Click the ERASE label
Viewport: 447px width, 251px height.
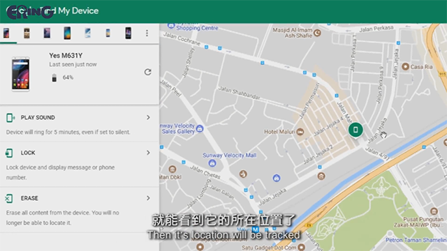point(29,198)
